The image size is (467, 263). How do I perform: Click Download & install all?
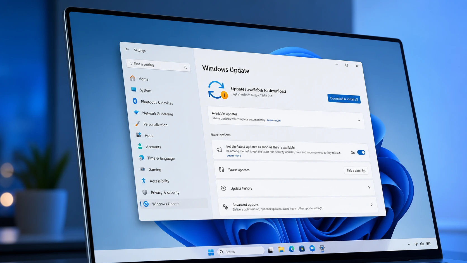(x=344, y=99)
